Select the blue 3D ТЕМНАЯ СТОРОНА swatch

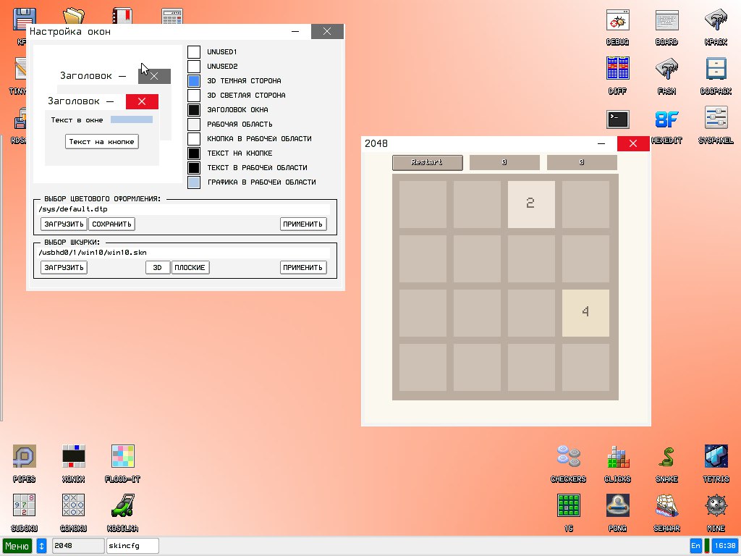pos(194,81)
